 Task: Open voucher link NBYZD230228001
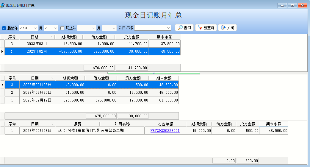coord(165,130)
